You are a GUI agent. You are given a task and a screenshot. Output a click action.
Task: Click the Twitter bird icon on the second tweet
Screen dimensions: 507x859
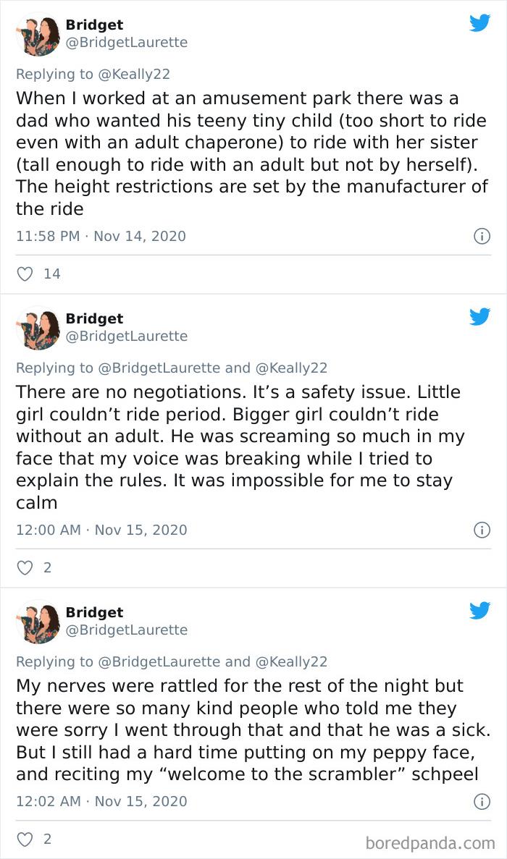(480, 316)
